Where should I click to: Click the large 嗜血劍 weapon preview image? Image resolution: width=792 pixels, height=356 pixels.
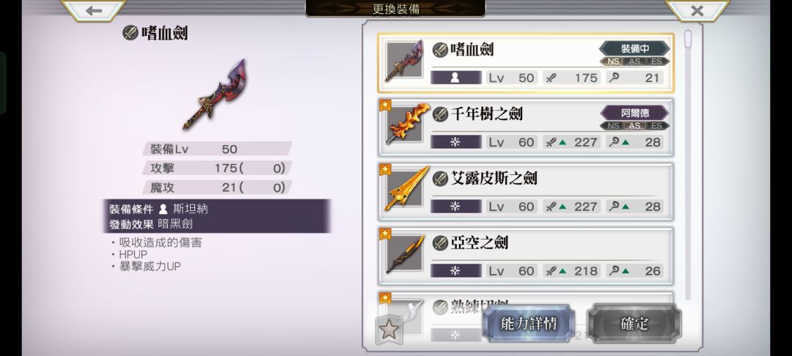click(x=215, y=94)
